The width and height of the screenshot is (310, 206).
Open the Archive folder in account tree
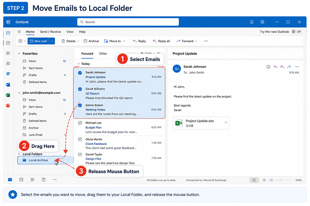(x=33, y=128)
